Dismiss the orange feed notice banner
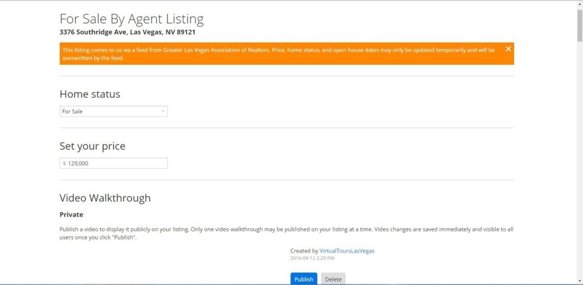This screenshot has width=583, height=285. tap(508, 49)
